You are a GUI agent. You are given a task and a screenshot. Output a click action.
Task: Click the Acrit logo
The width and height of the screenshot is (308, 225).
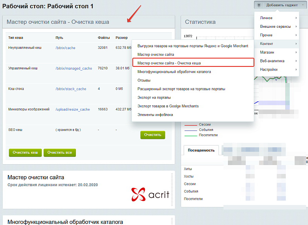150,194
